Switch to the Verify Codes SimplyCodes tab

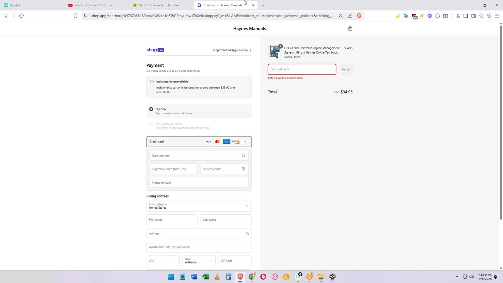[161, 5]
